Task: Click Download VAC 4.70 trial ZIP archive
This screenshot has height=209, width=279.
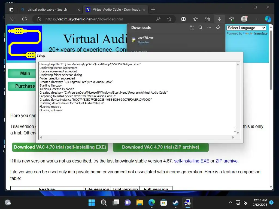Action: pos(161,147)
